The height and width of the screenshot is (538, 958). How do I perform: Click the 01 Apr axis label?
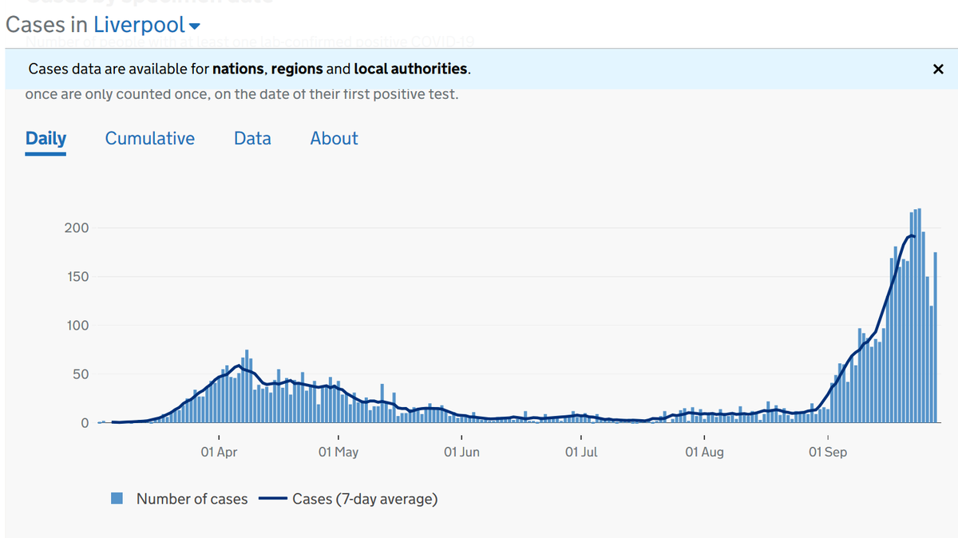click(x=218, y=452)
